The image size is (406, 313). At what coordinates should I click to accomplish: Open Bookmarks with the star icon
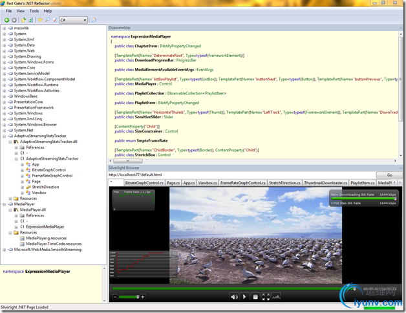click(x=40, y=20)
